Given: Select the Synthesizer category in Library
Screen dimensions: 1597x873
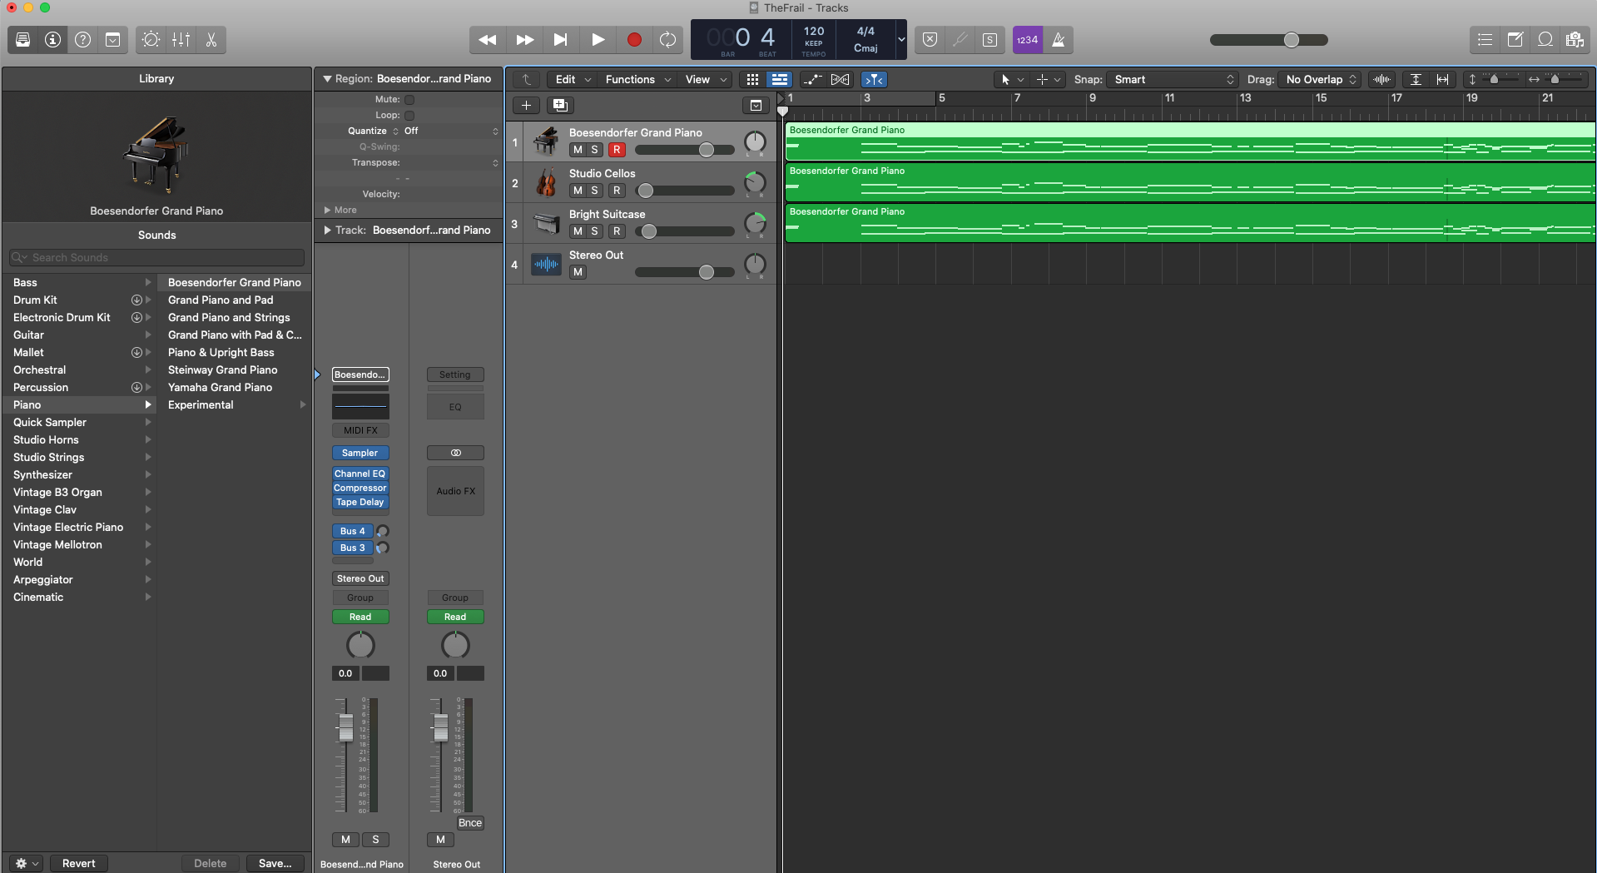Looking at the screenshot, I should point(79,474).
